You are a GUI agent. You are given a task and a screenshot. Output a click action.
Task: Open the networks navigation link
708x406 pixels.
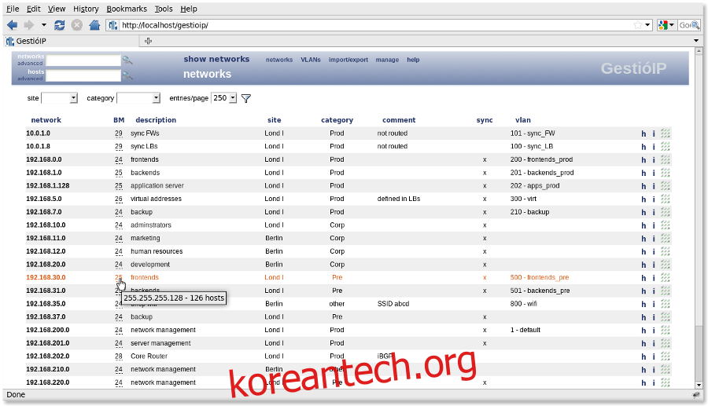click(279, 60)
